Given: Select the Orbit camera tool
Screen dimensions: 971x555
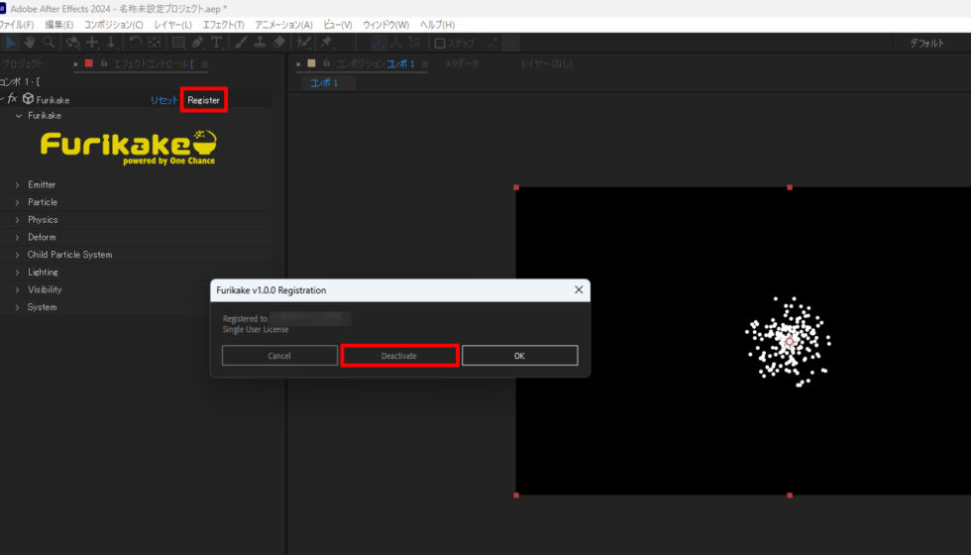Looking at the screenshot, I should tap(73, 42).
